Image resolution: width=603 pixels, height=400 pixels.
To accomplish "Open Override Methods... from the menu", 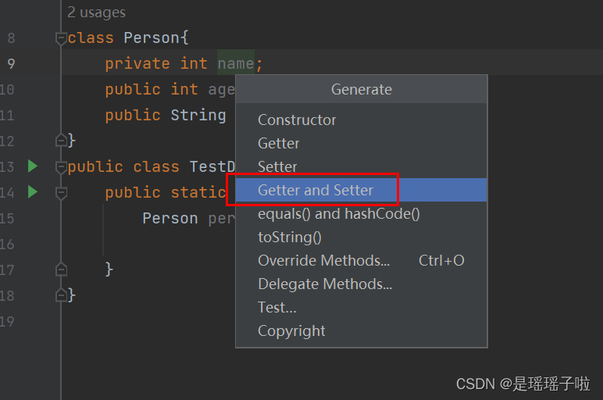I will pos(324,260).
